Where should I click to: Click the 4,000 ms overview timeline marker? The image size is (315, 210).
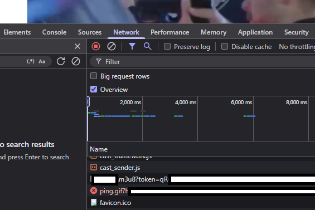point(186,102)
